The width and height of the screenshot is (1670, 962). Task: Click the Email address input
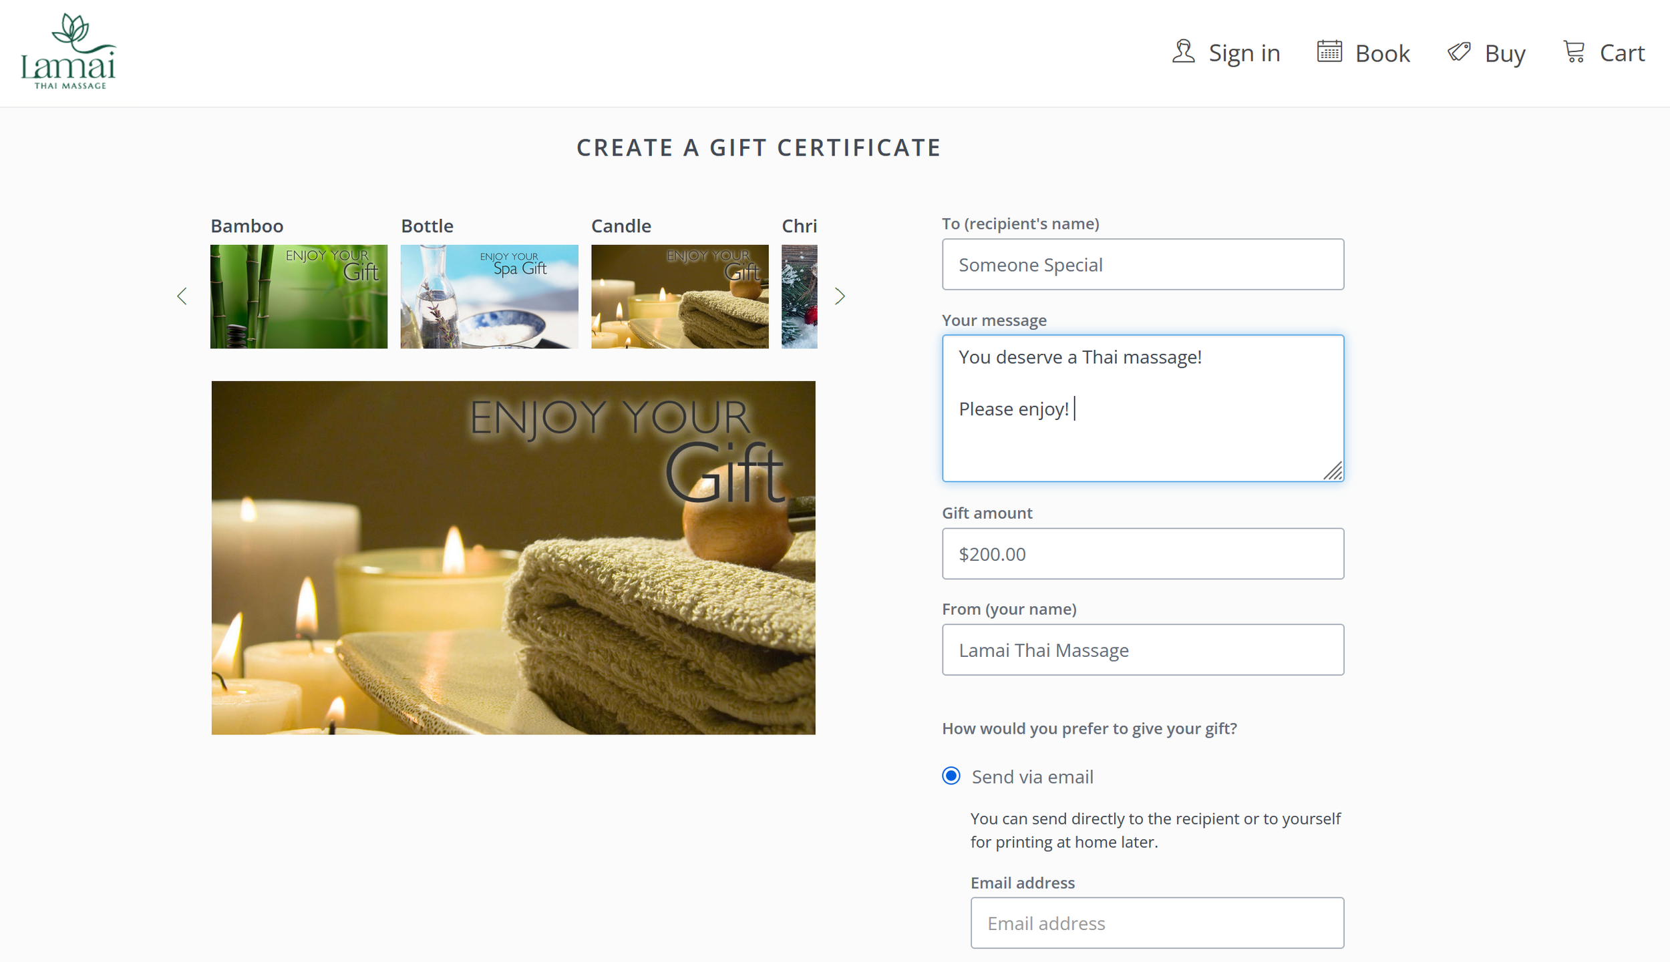[x=1156, y=923]
